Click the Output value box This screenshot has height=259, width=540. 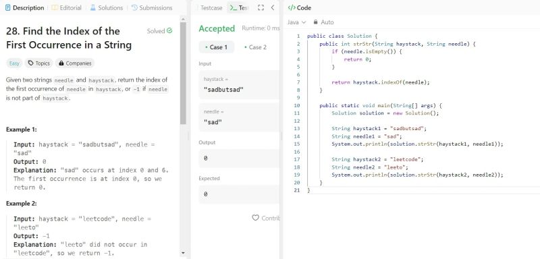coord(240,159)
